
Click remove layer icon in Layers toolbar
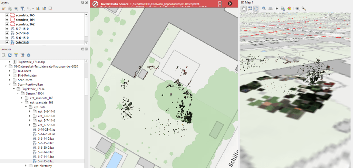click(x=50, y=8)
